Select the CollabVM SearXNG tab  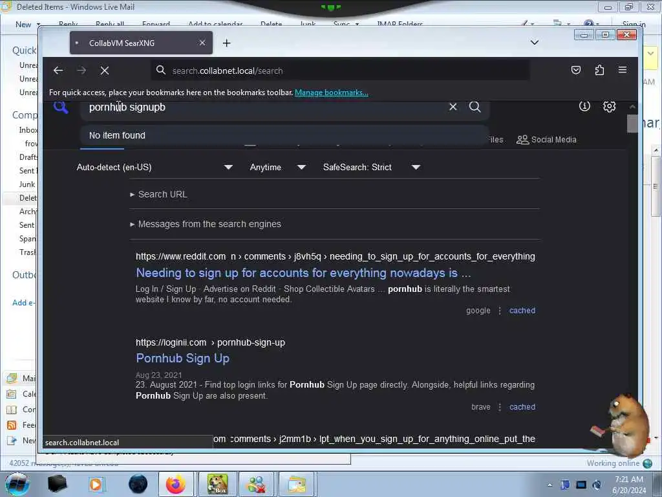coord(141,43)
